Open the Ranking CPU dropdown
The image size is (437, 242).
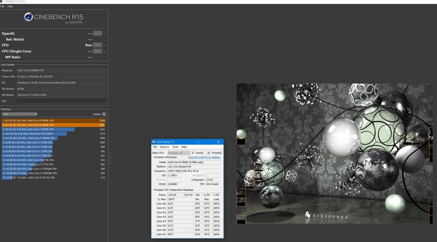19,114
